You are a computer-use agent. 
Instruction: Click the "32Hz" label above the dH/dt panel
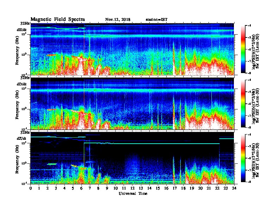pyautogui.click(x=25, y=23)
